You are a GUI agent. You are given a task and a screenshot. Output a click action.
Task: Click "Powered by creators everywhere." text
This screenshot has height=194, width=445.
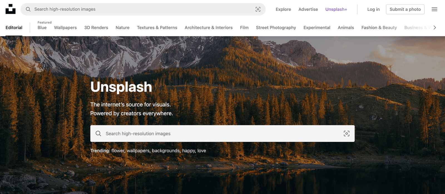coord(132,114)
